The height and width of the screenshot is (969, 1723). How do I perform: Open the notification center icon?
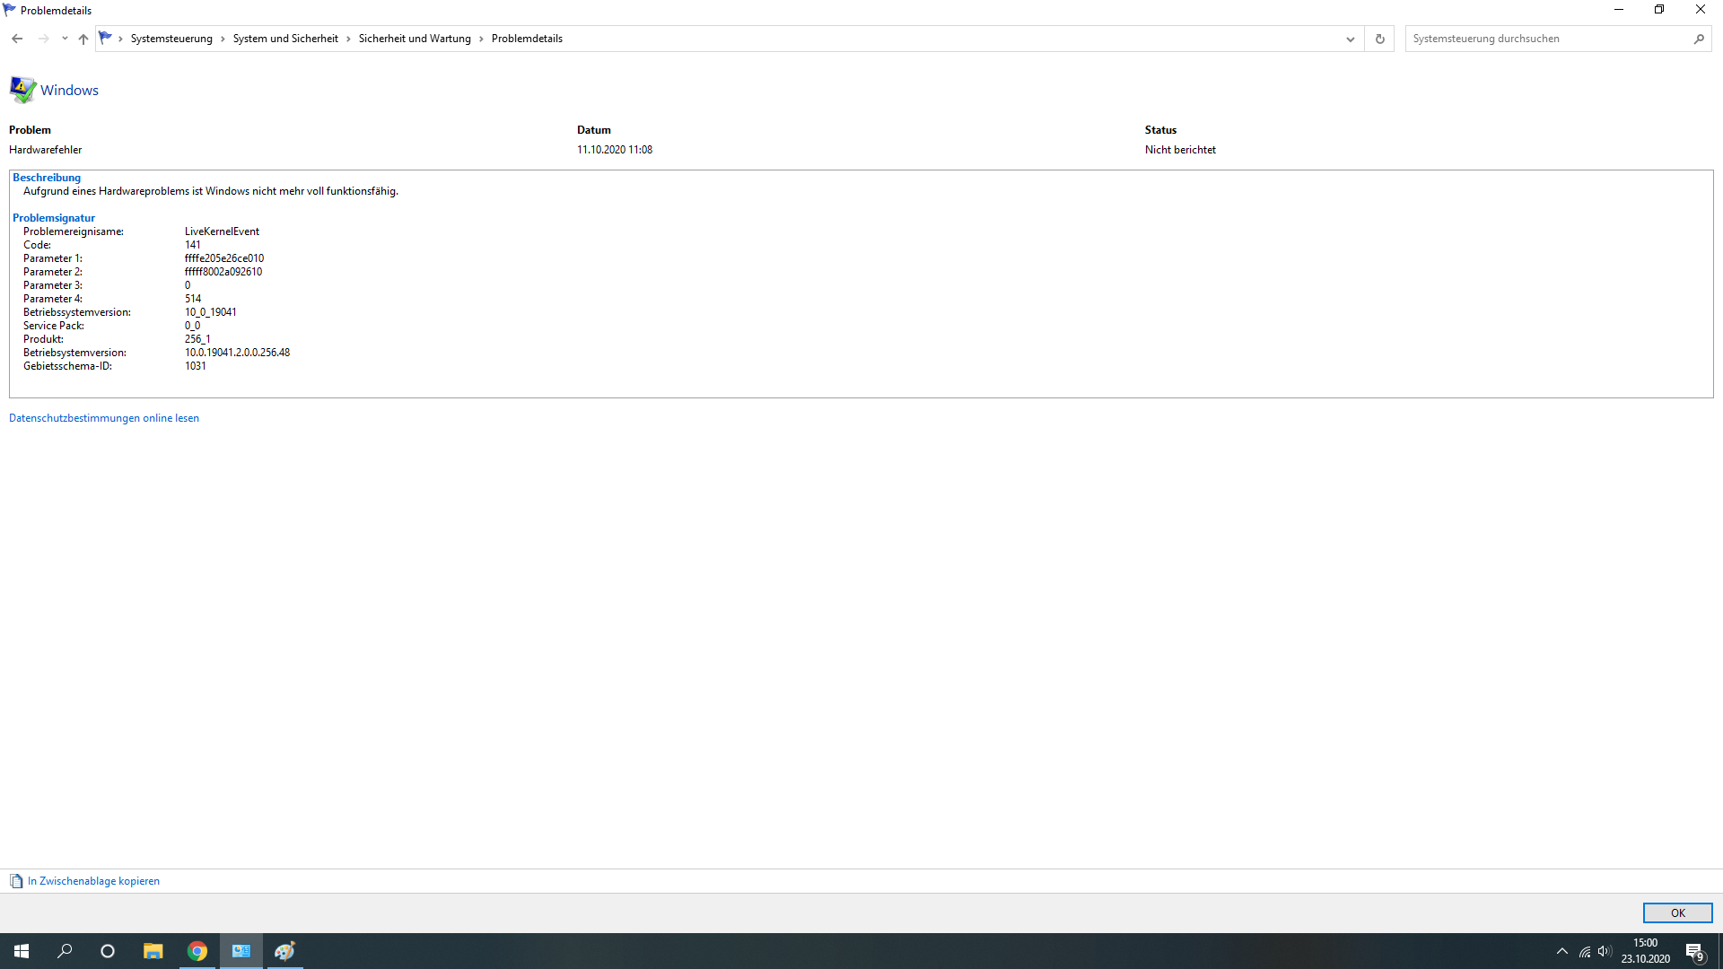click(1694, 951)
